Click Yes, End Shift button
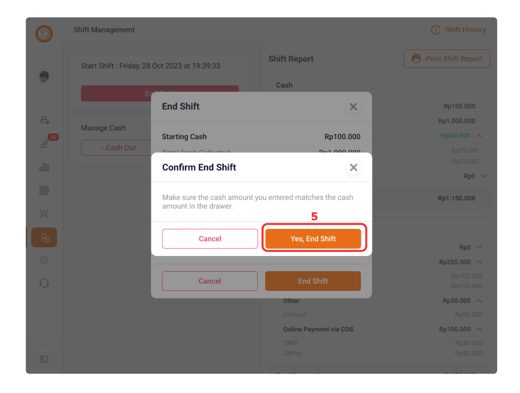The height and width of the screenshot is (393, 520). (313, 239)
